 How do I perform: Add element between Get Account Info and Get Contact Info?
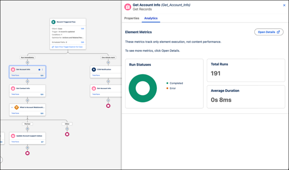[x=27, y=81]
